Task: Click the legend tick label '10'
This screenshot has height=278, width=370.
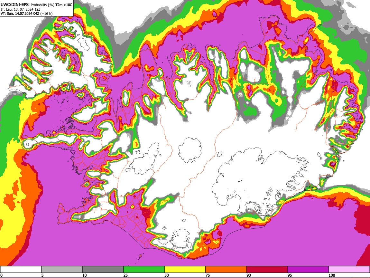Action: click(85, 275)
